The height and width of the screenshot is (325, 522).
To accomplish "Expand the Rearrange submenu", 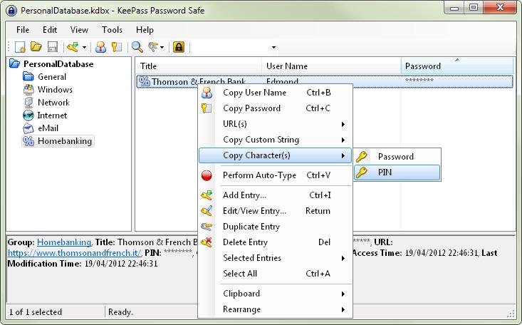I will click(x=275, y=309).
